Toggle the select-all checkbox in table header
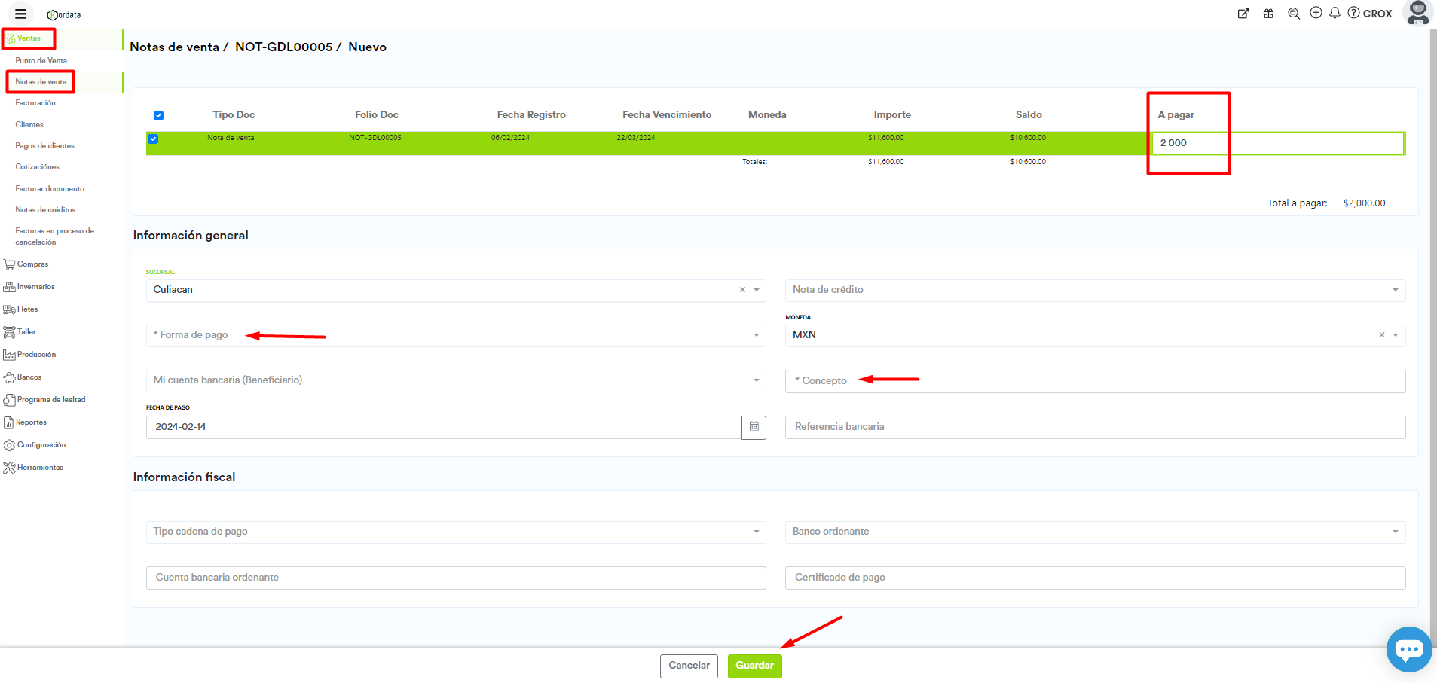 coord(158,115)
